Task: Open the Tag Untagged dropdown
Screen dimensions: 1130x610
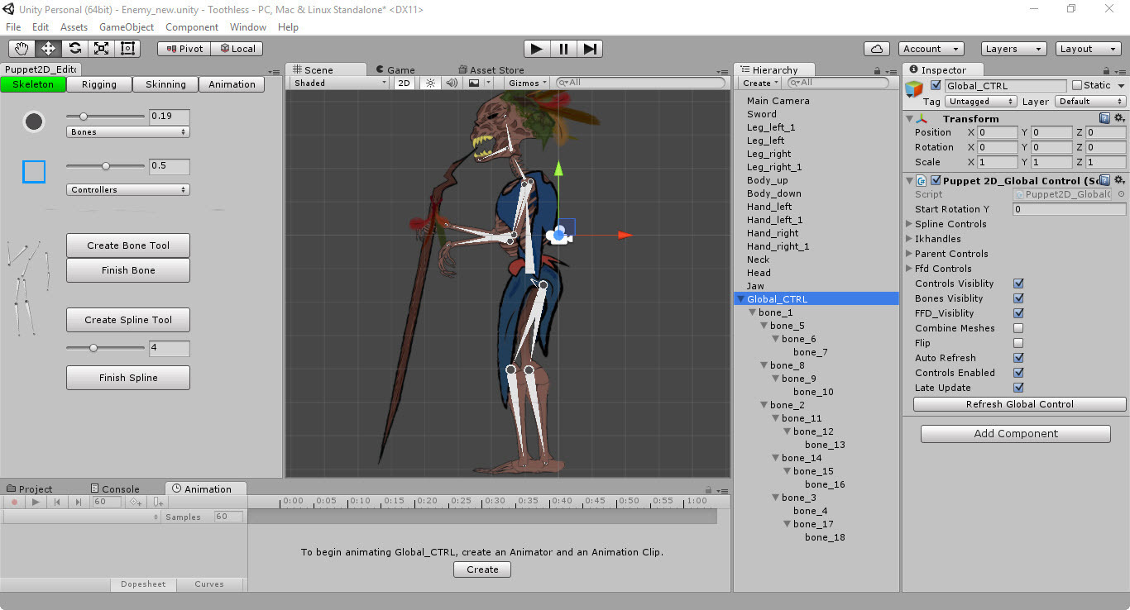Action: [981, 101]
